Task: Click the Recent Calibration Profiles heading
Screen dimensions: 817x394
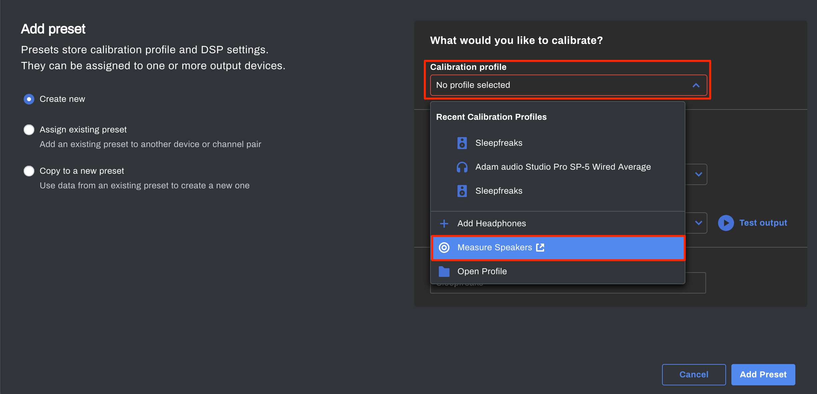Action: (491, 117)
